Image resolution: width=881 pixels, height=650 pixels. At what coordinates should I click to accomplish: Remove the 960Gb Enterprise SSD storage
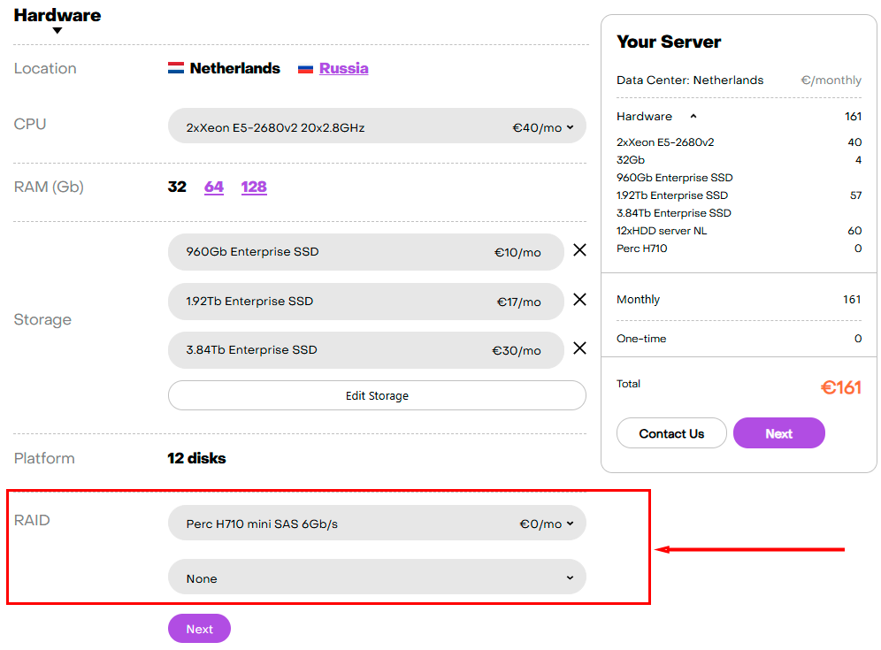pos(579,251)
